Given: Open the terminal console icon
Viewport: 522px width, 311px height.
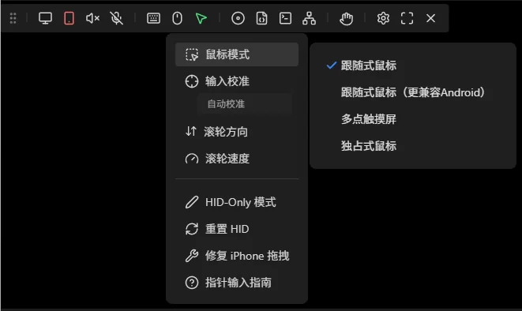Looking at the screenshot, I should click(285, 18).
